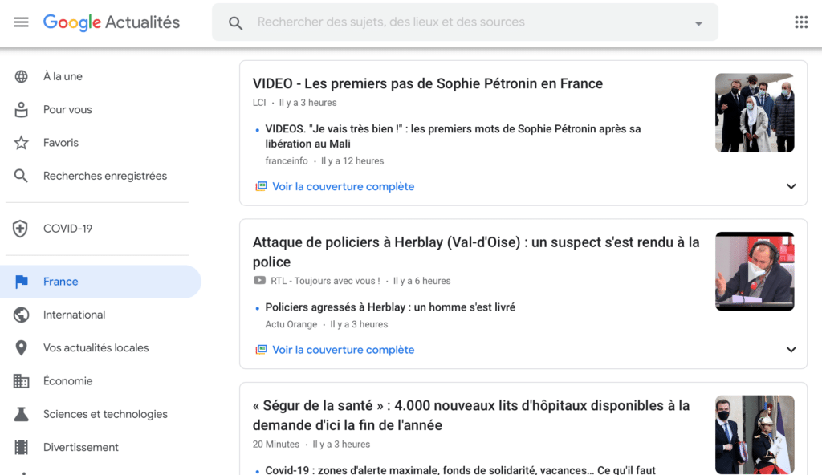Click the Favoris star icon
Screen dimensions: 822x475
pyautogui.click(x=21, y=142)
